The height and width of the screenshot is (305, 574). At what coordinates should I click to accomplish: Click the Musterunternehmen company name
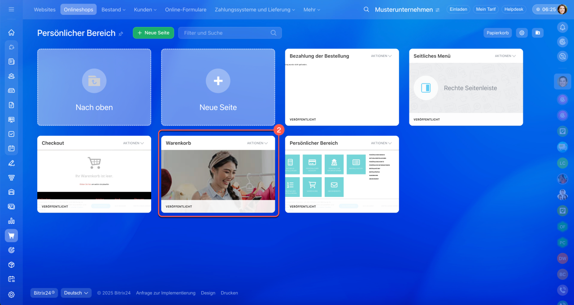(404, 9)
